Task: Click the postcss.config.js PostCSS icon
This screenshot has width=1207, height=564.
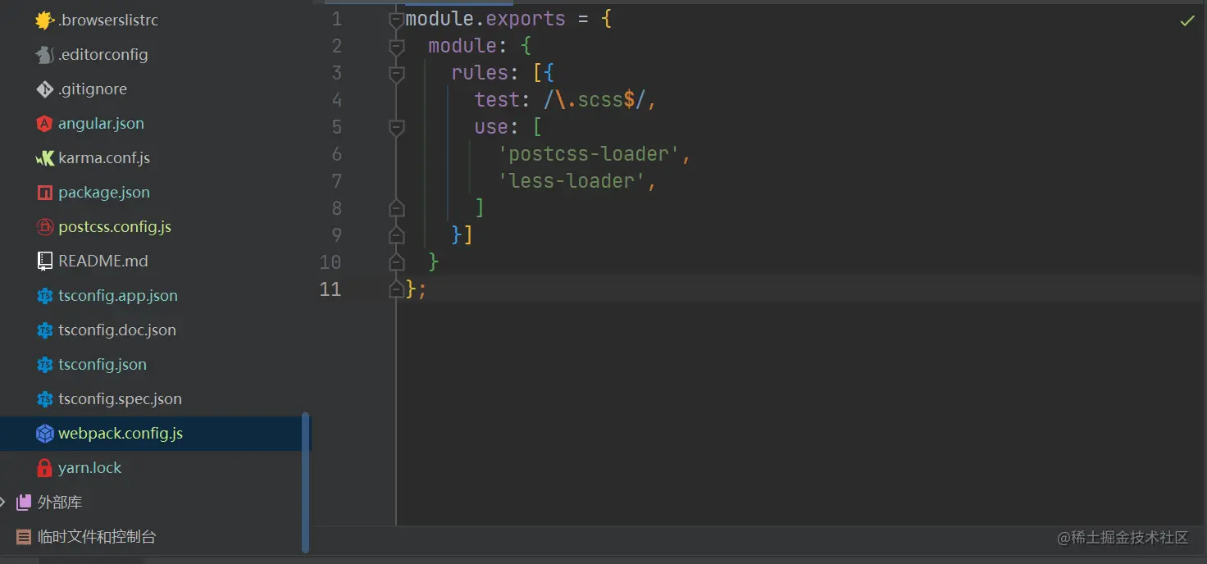Action: pyautogui.click(x=45, y=227)
